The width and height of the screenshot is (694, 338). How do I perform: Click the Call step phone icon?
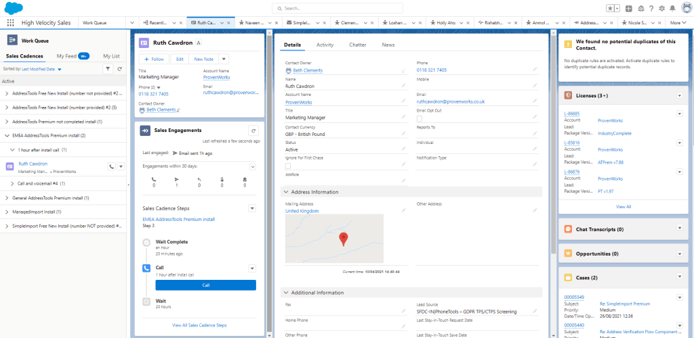(146, 268)
